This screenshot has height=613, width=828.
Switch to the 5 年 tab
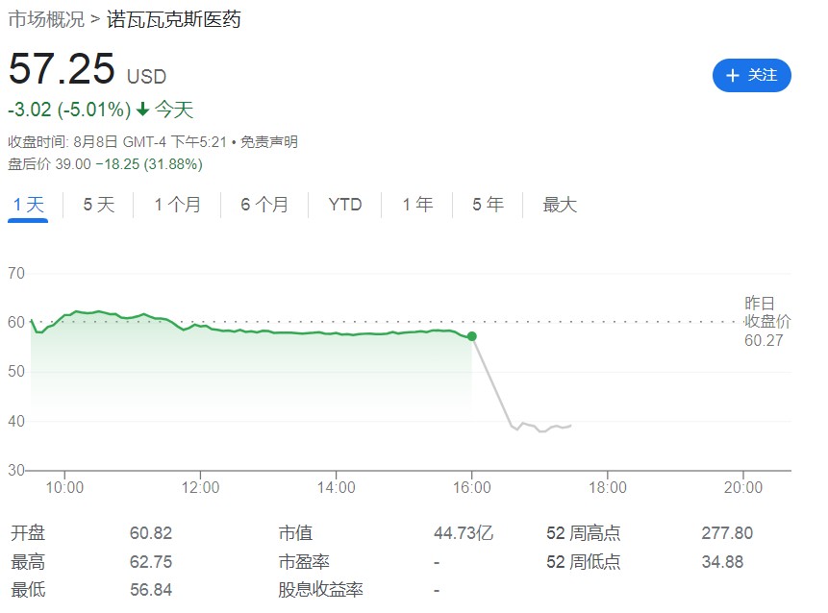[x=488, y=205]
